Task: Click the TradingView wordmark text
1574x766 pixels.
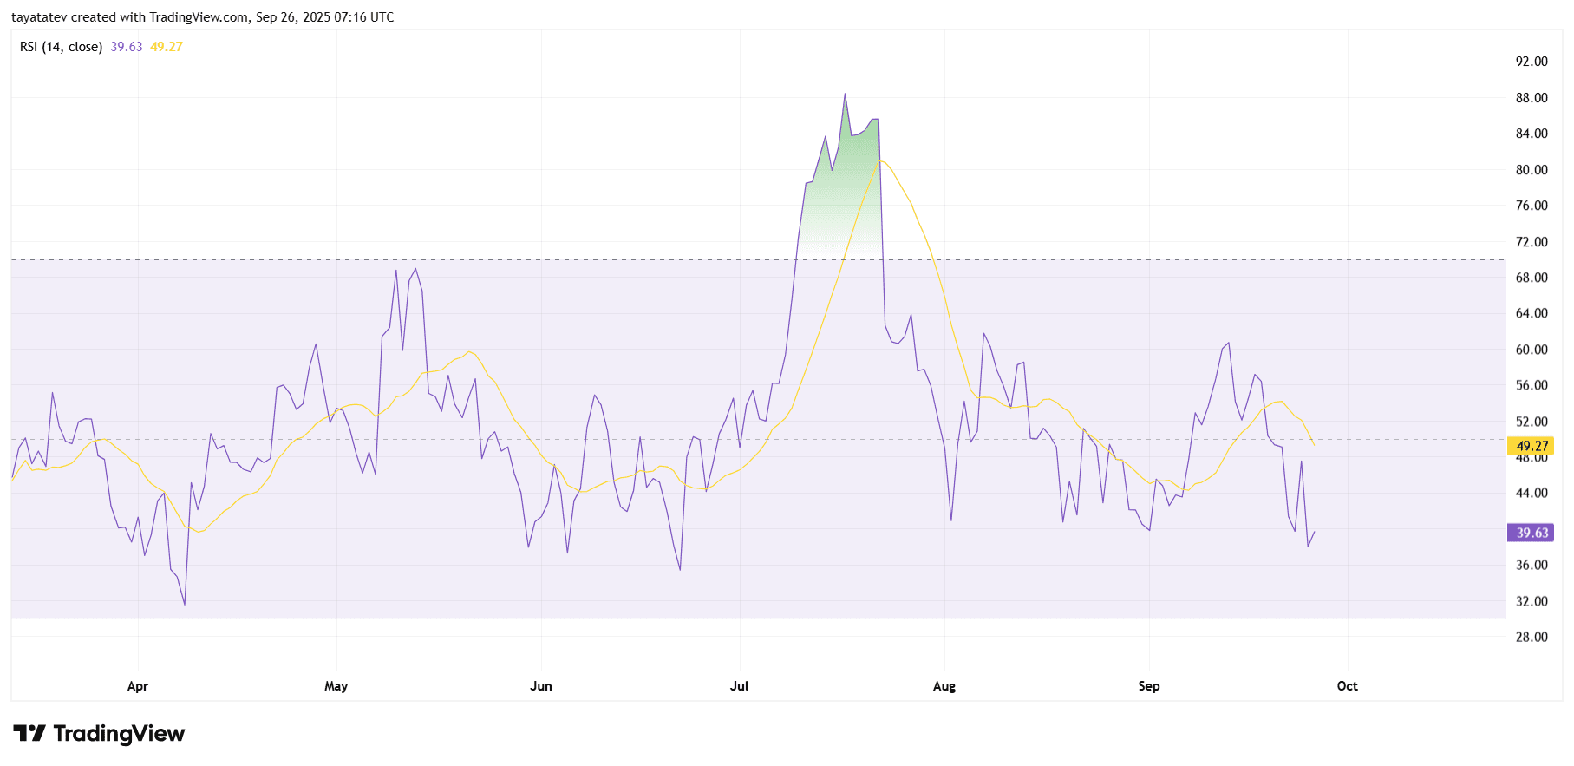Action: click(x=119, y=734)
